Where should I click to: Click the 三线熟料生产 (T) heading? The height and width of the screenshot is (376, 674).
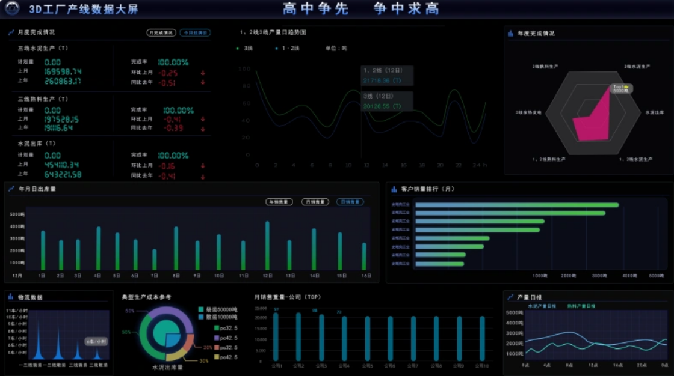point(43,99)
